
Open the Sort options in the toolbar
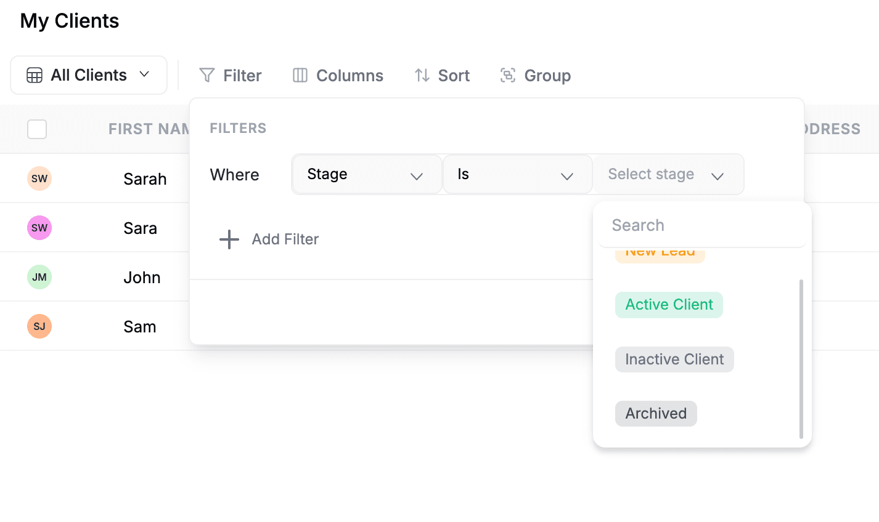tap(441, 75)
